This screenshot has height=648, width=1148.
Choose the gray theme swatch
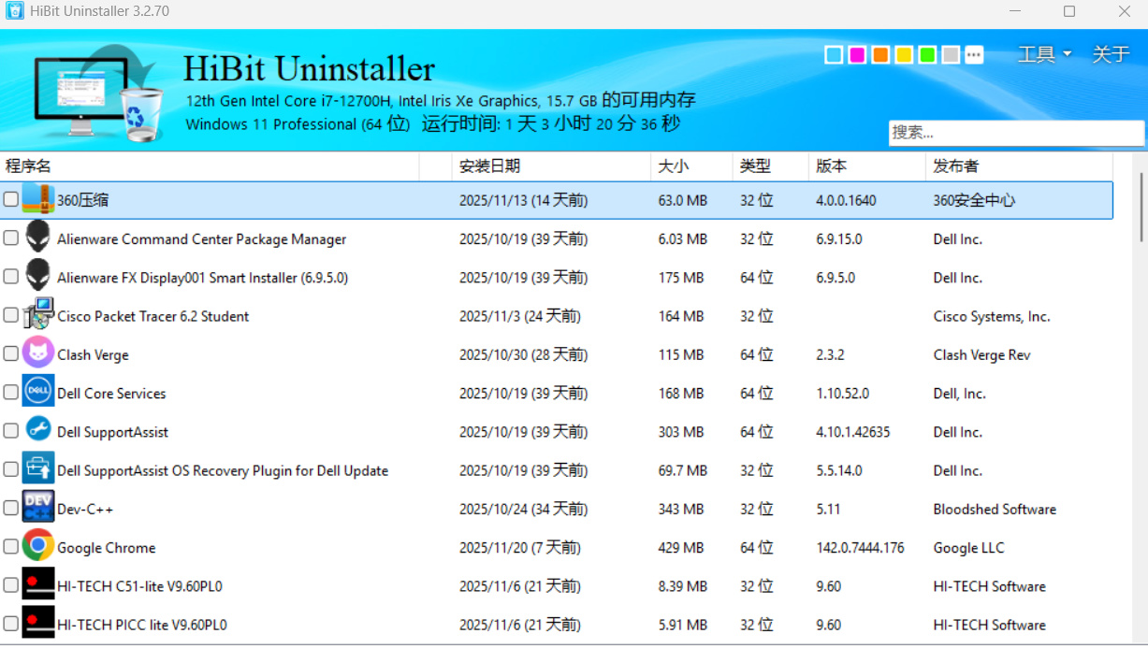click(x=951, y=54)
